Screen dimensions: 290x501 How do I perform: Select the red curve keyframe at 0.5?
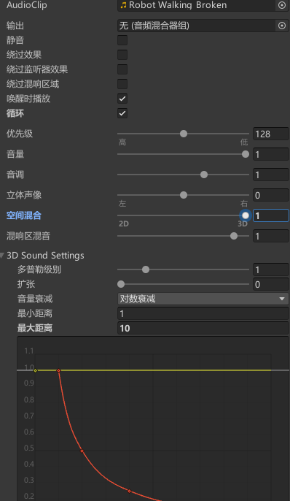[x=82, y=451]
